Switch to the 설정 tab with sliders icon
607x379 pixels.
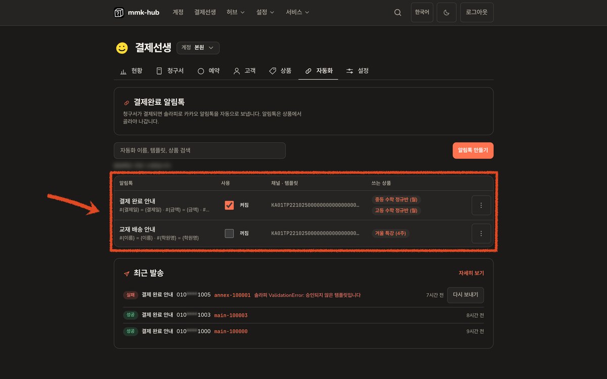(x=358, y=71)
